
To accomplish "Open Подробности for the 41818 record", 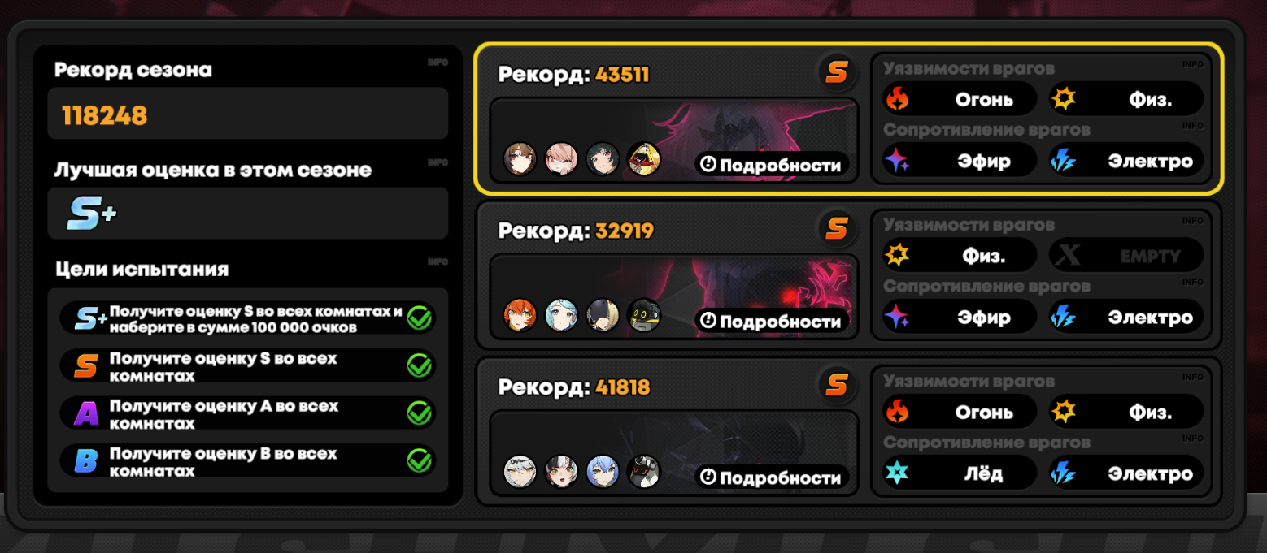I will pos(772,477).
